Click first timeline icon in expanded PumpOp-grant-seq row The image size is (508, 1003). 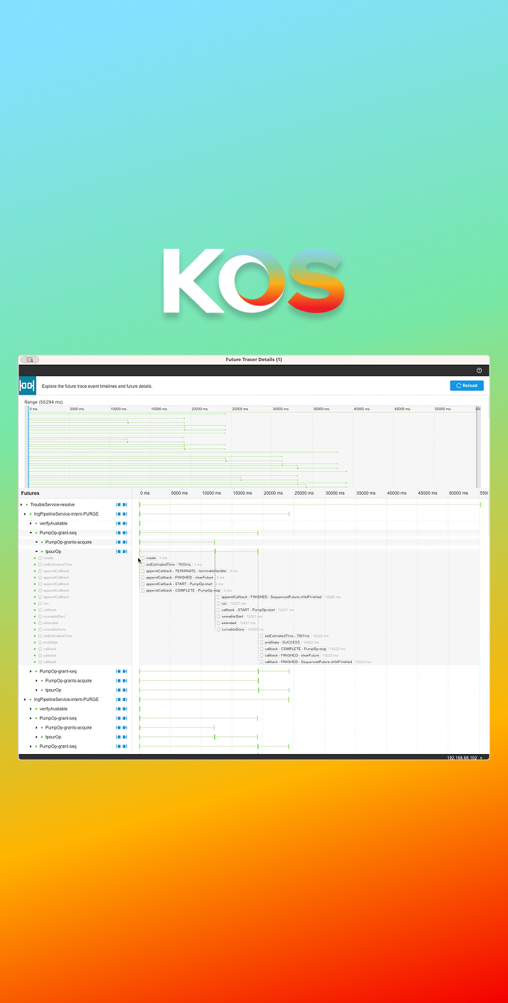(118, 533)
